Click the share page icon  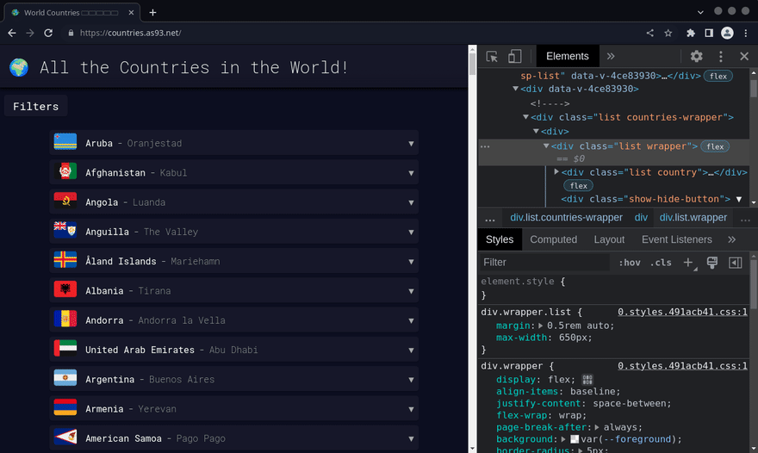(649, 33)
